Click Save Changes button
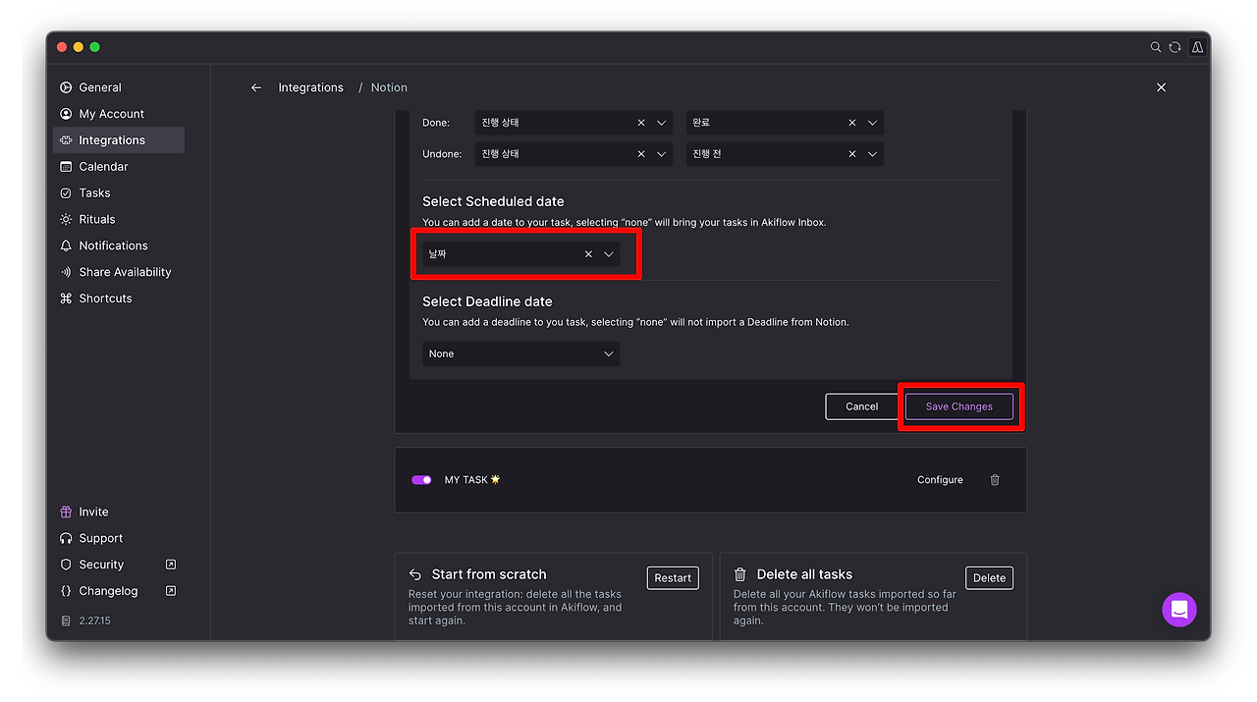The width and height of the screenshot is (1257, 702). tap(959, 406)
